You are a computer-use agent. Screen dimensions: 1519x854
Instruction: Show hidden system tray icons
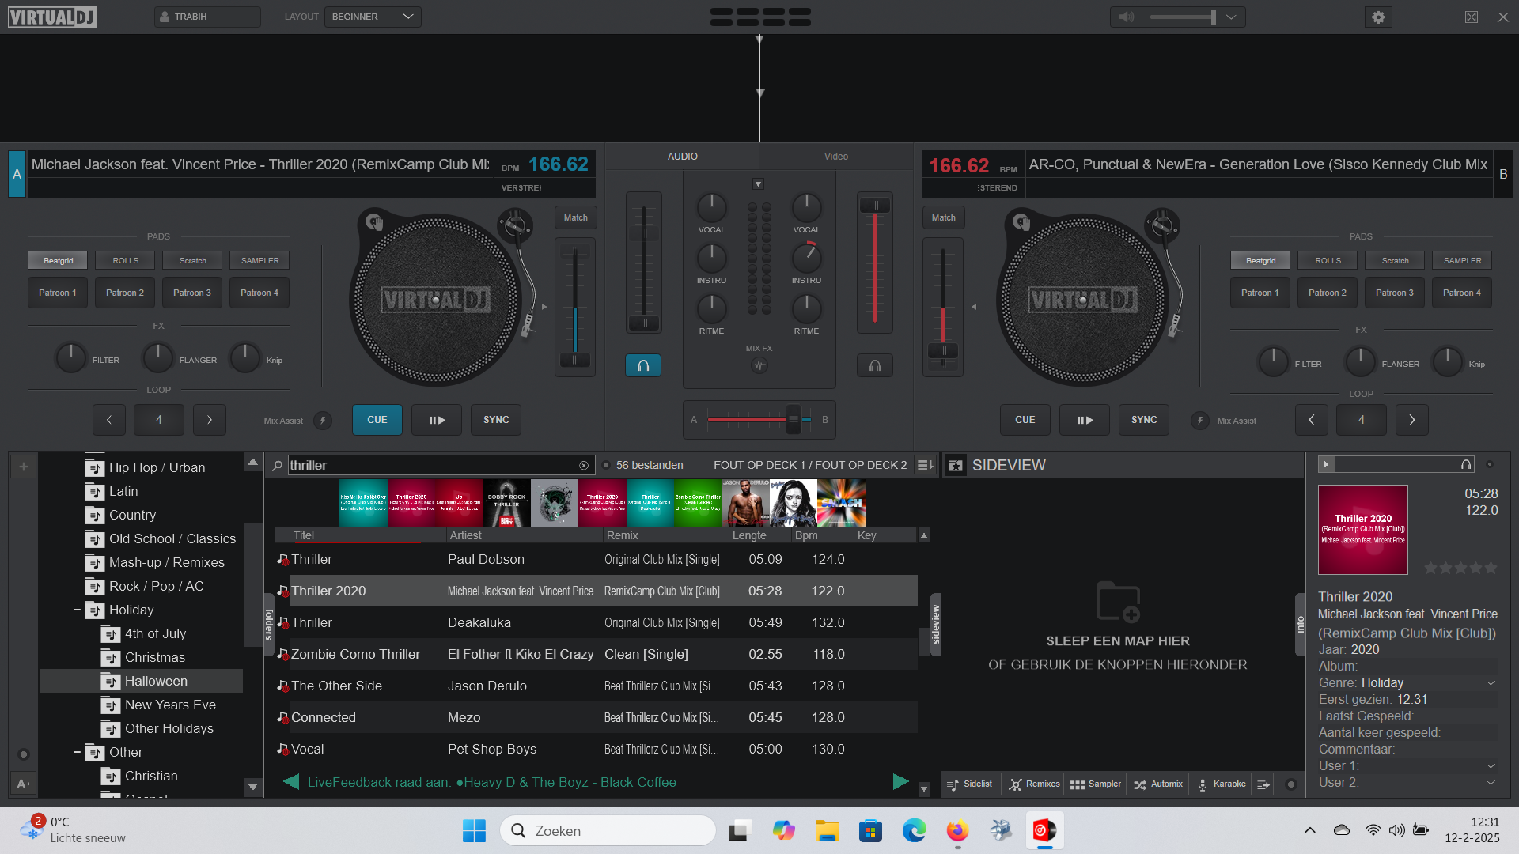[1310, 830]
